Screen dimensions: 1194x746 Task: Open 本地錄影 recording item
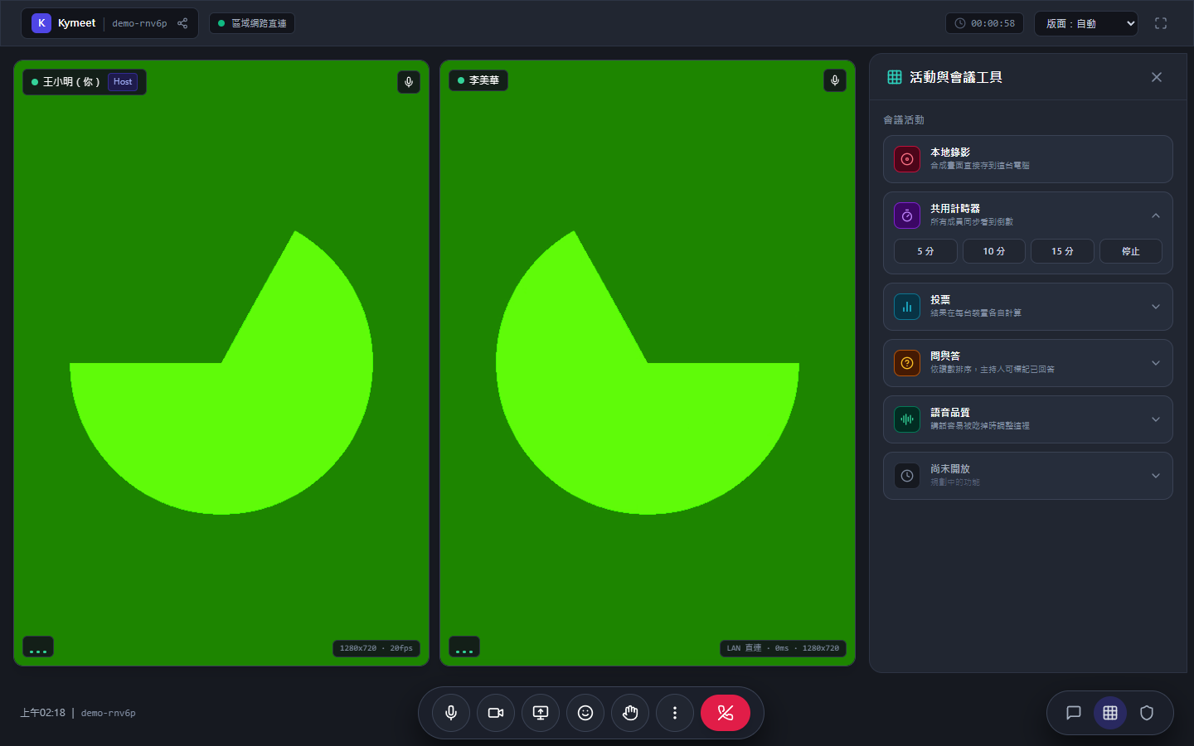pyautogui.click(x=1028, y=159)
